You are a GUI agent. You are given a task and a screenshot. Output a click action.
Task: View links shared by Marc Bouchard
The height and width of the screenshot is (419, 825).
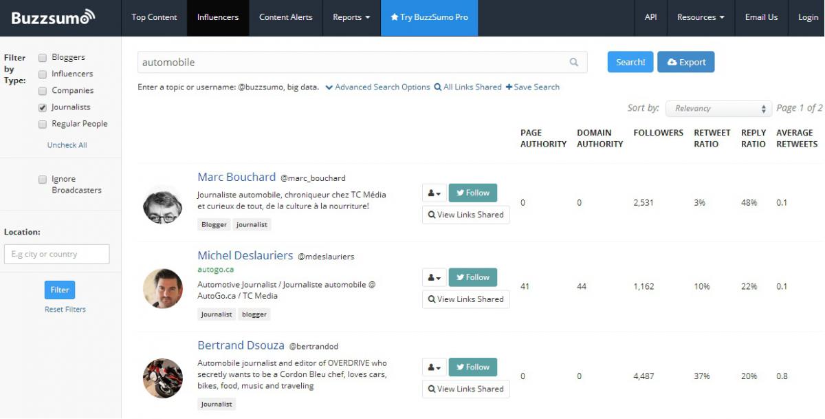pos(466,215)
